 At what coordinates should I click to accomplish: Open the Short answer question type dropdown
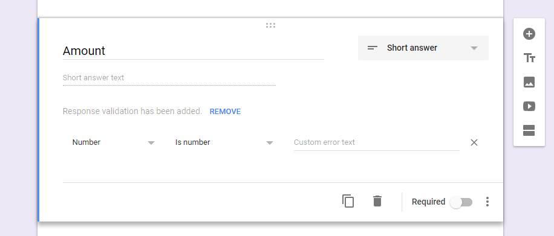[423, 48]
